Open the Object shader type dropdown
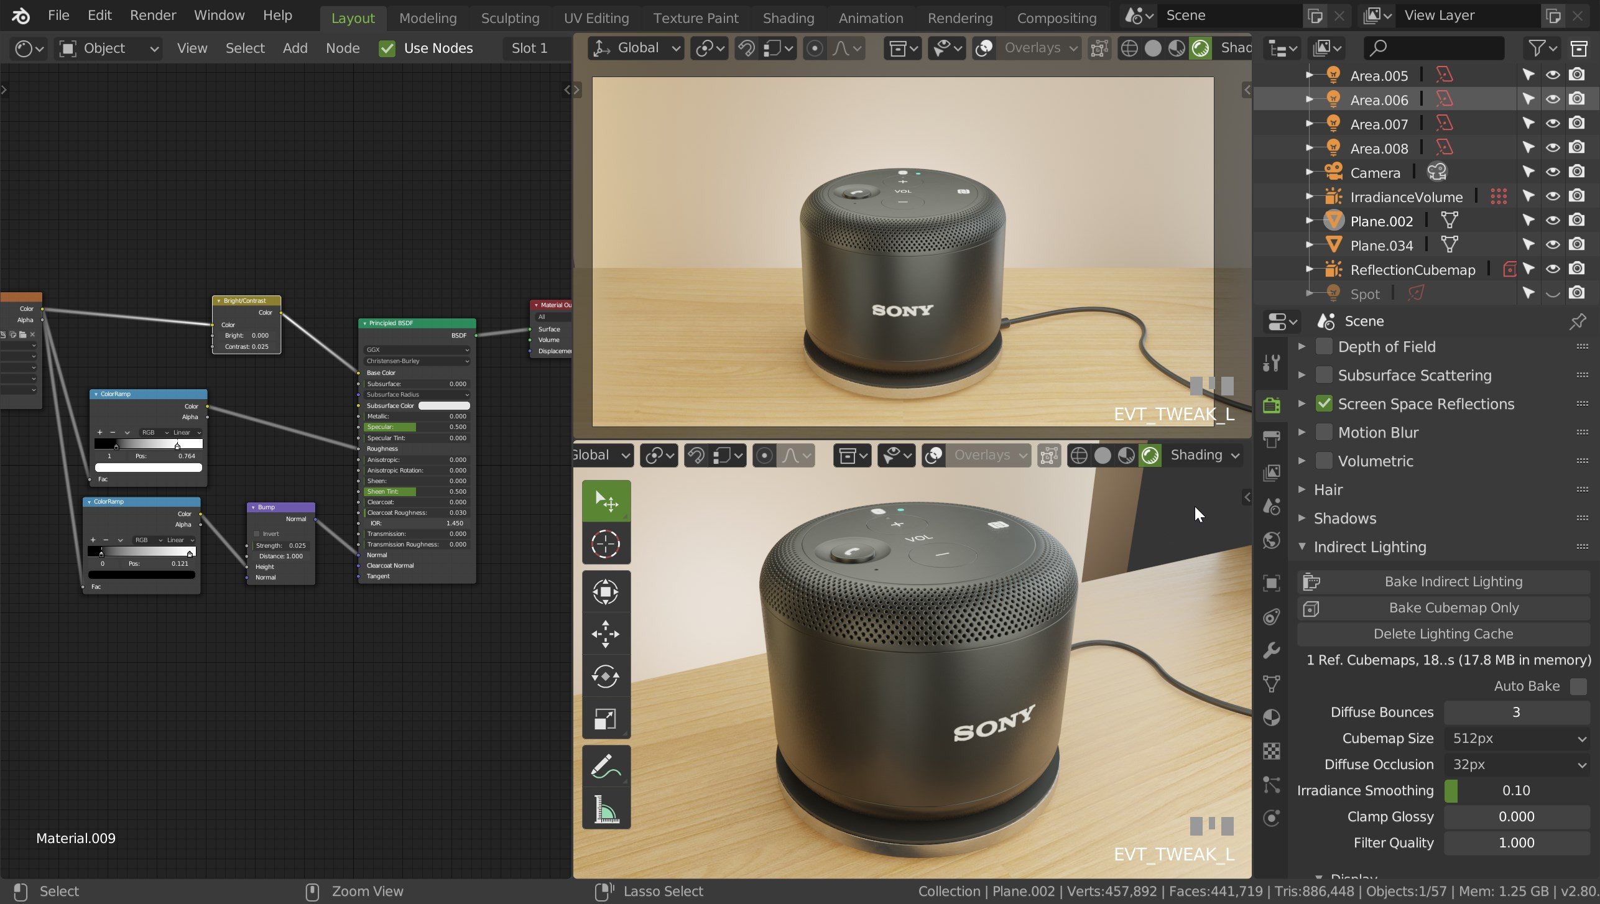Image resolution: width=1600 pixels, height=904 pixels. [108, 48]
